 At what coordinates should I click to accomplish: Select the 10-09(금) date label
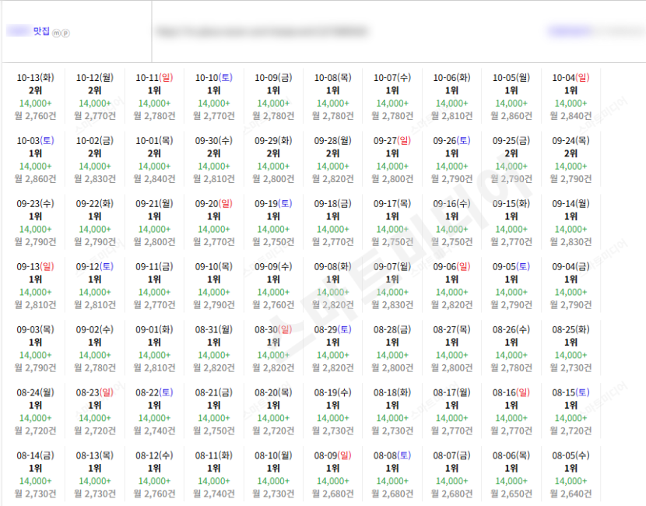tap(273, 78)
